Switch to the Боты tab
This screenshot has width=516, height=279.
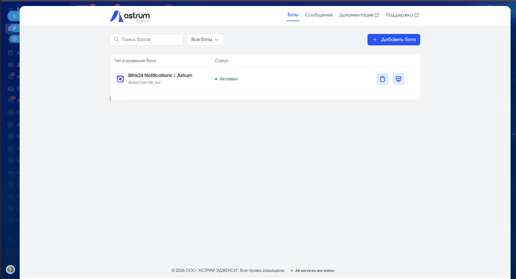click(293, 15)
